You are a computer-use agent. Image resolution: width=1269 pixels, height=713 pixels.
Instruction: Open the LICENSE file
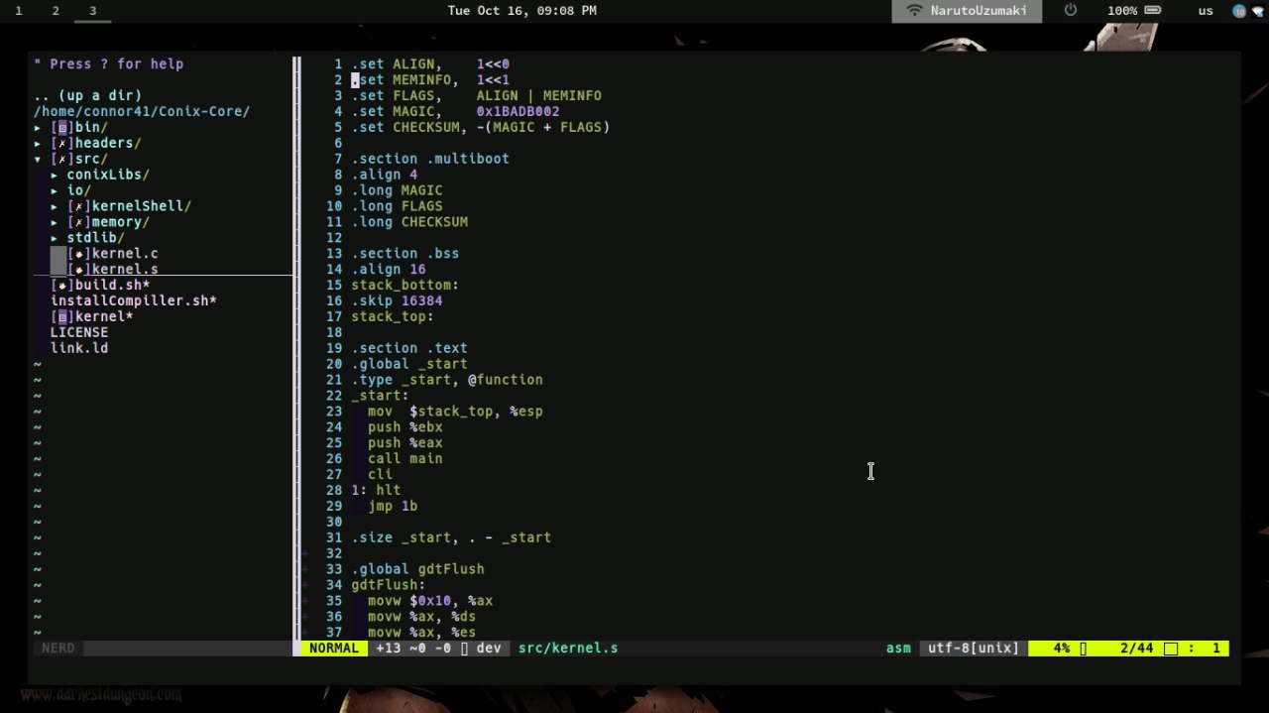click(x=79, y=332)
